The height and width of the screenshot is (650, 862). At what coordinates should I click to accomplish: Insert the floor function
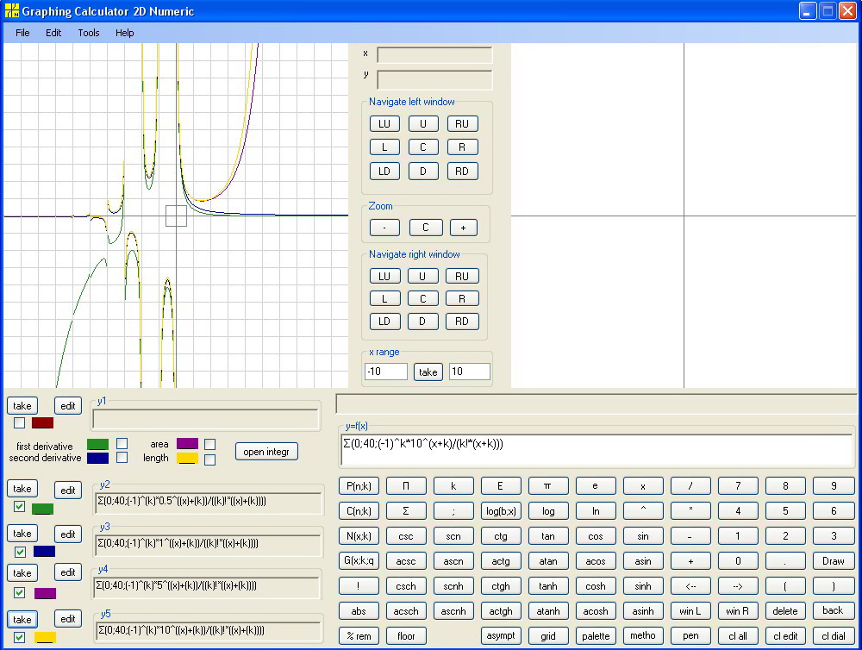pyautogui.click(x=406, y=636)
